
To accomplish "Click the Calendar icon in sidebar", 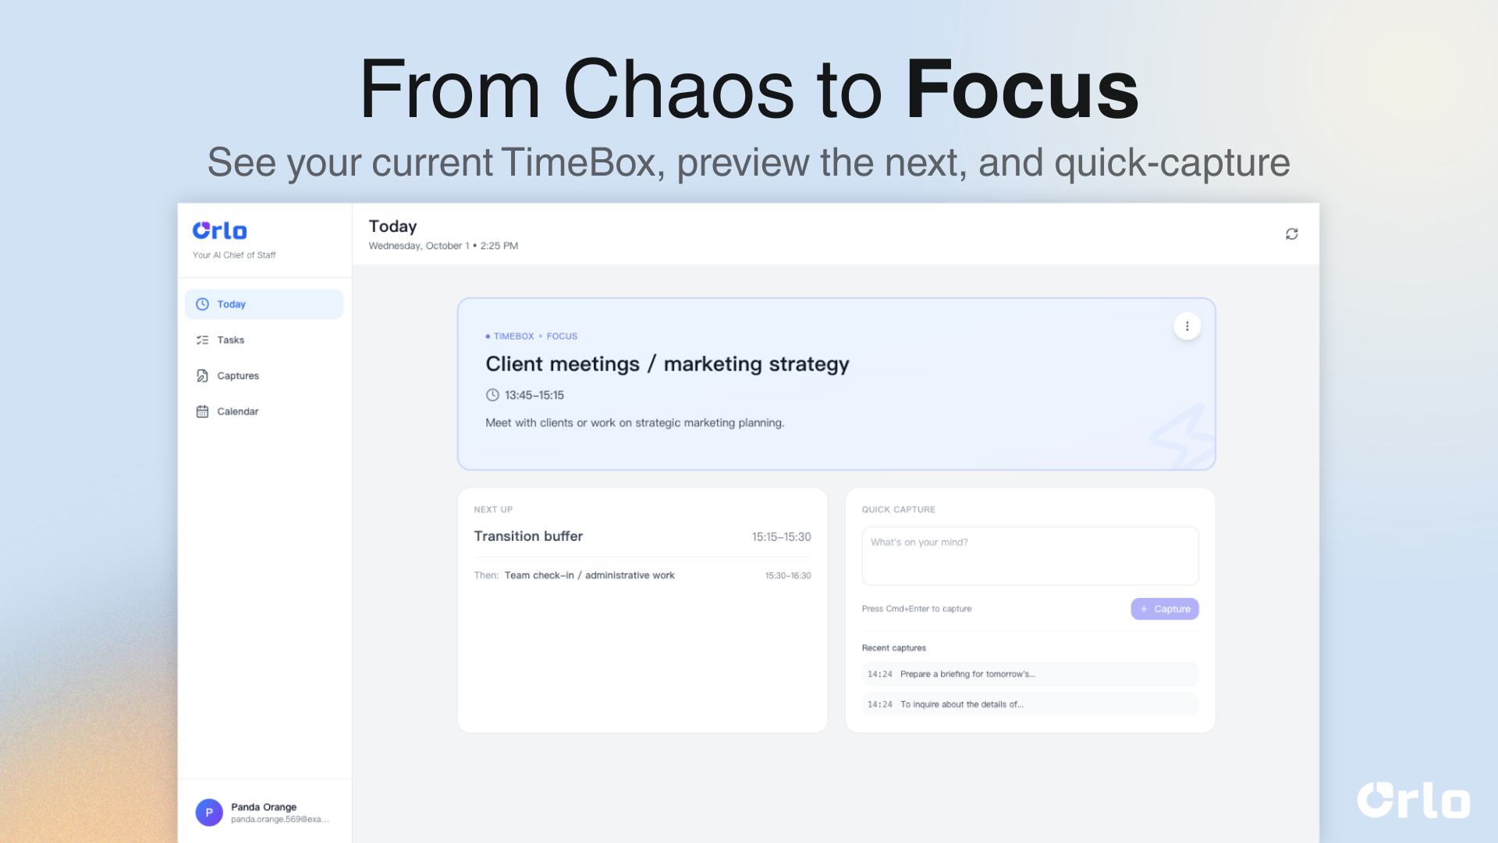I will coord(202,411).
